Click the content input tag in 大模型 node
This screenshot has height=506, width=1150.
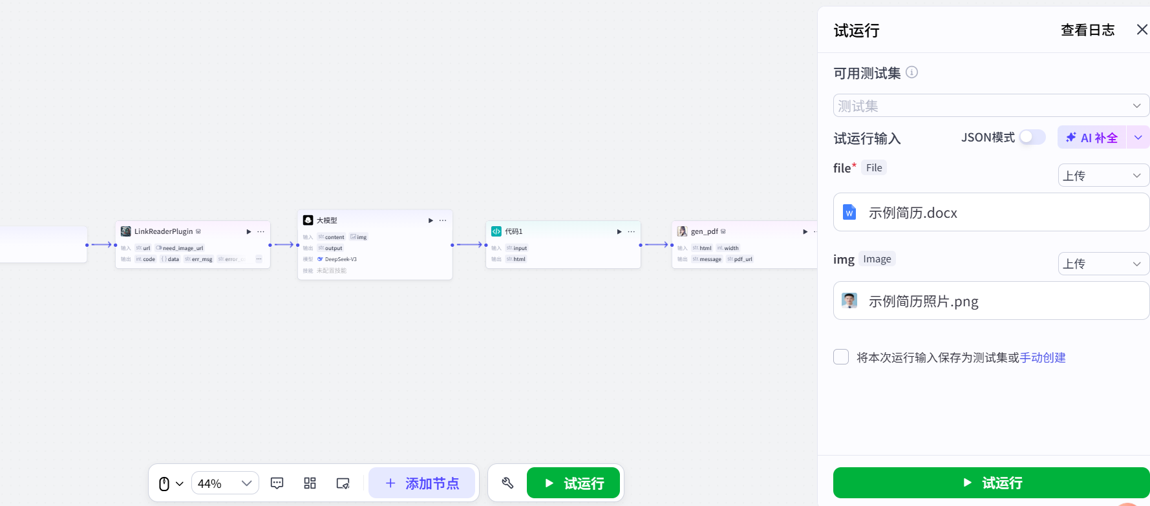332,237
